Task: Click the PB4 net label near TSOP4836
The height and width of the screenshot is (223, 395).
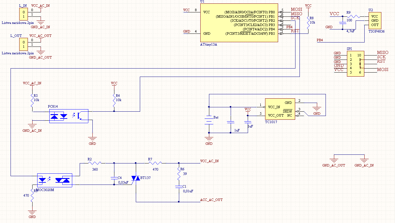Action: [319, 40]
